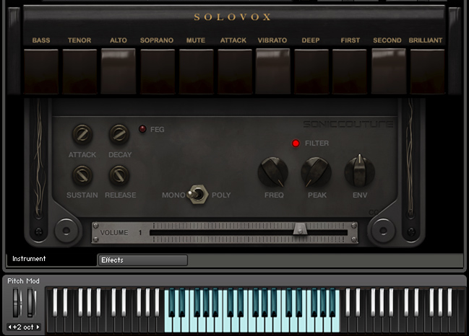469x336 pixels.
Task: Toggle the MUTE tab switch
Action: [197, 71]
